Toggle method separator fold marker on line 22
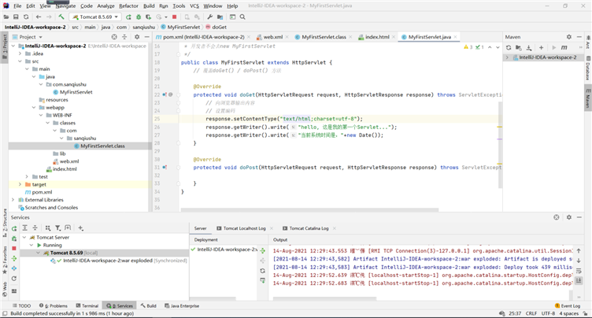Screen dimensions: 592x318 (x=179, y=94)
